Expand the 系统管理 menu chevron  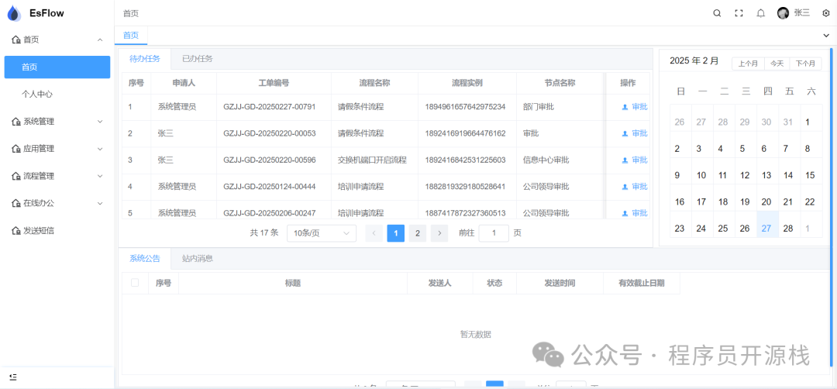point(100,122)
